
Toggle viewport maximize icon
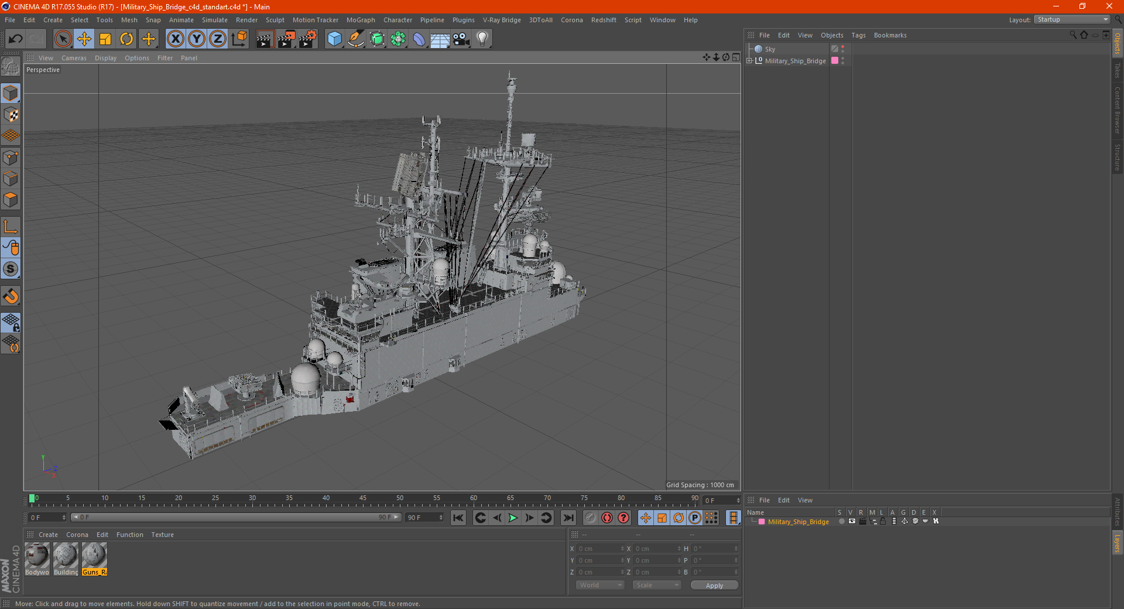(x=736, y=57)
